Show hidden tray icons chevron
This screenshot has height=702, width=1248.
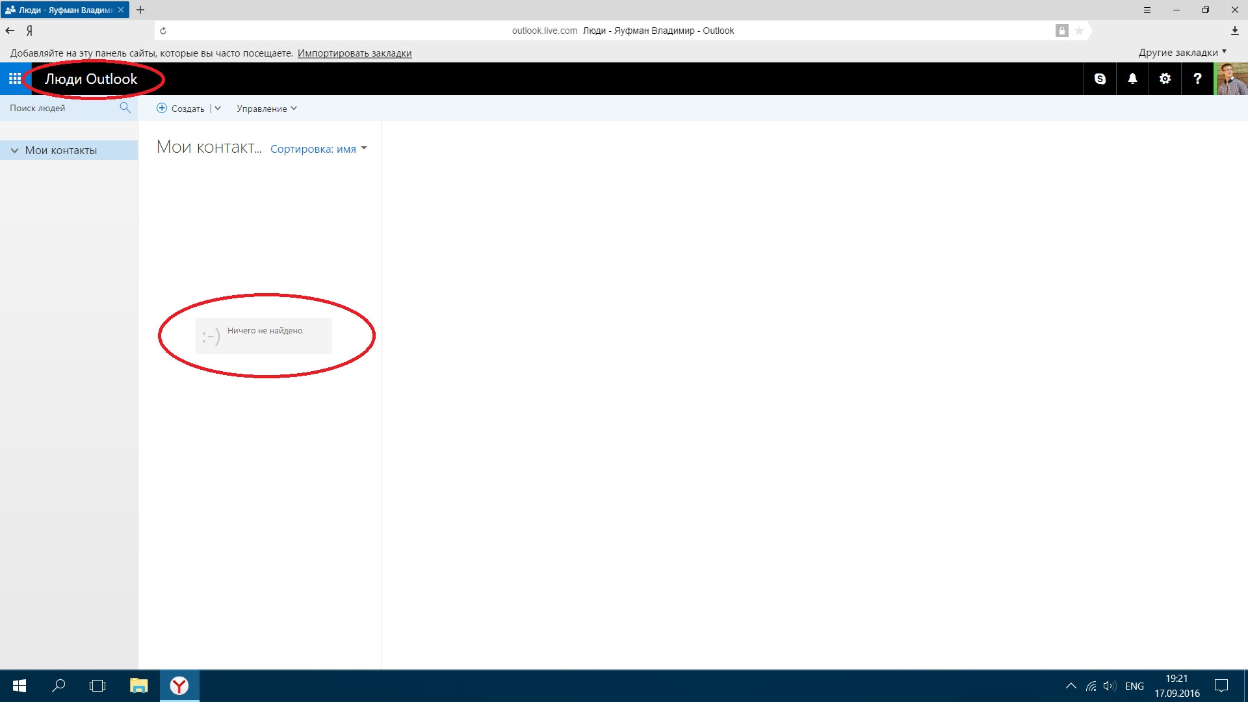pyautogui.click(x=1071, y=686)
